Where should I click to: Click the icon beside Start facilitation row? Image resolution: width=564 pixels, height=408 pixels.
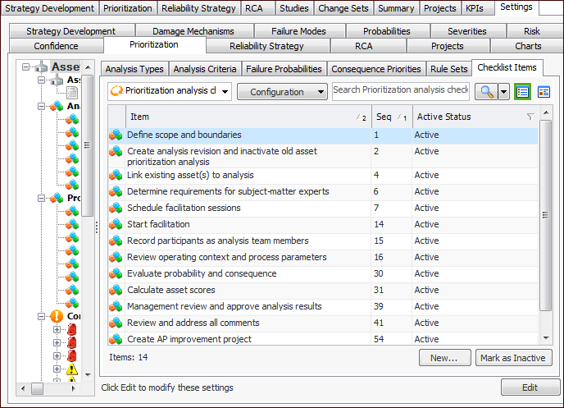(116, 225)
